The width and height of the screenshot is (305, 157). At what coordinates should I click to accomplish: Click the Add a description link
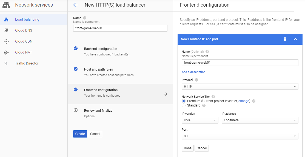(x=193, y=72)
